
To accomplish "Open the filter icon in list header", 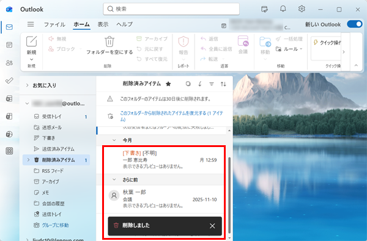I will pos(212,84).
